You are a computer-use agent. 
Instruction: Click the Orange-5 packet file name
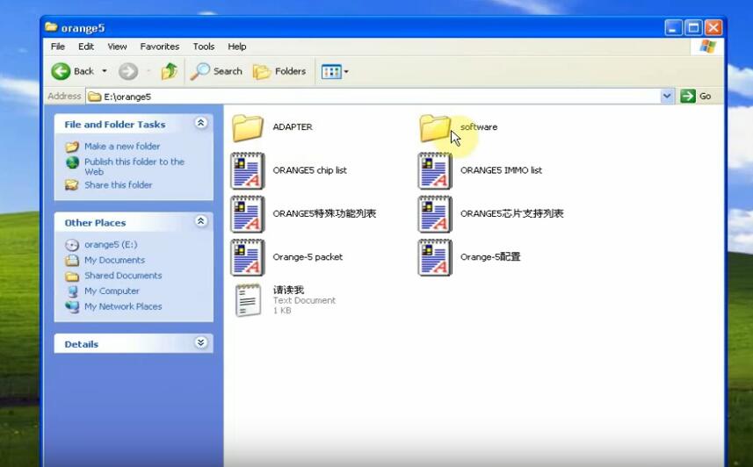(x=308, y=257)
